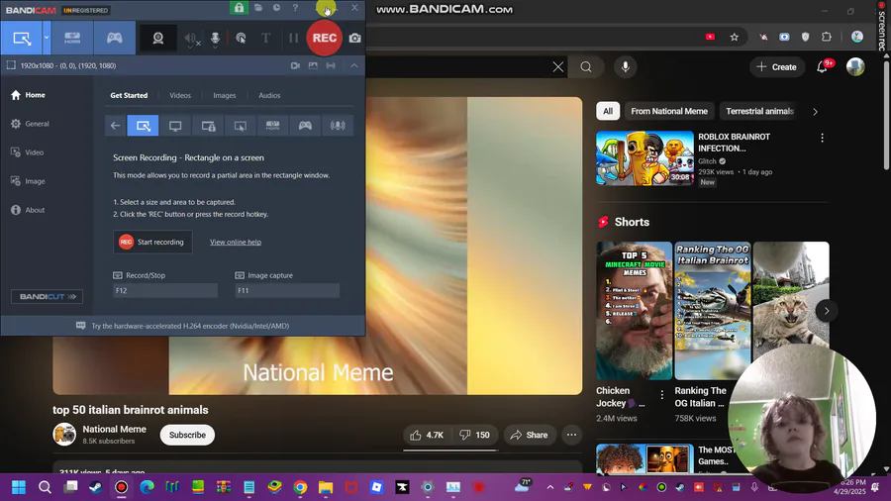Open the scheduled recording clock icon
The image size is (891, 501).
click(277, 8)
